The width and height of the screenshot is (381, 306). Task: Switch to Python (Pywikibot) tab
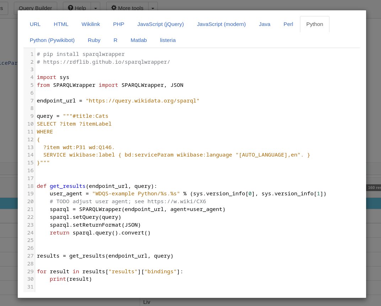click(52, 40)
